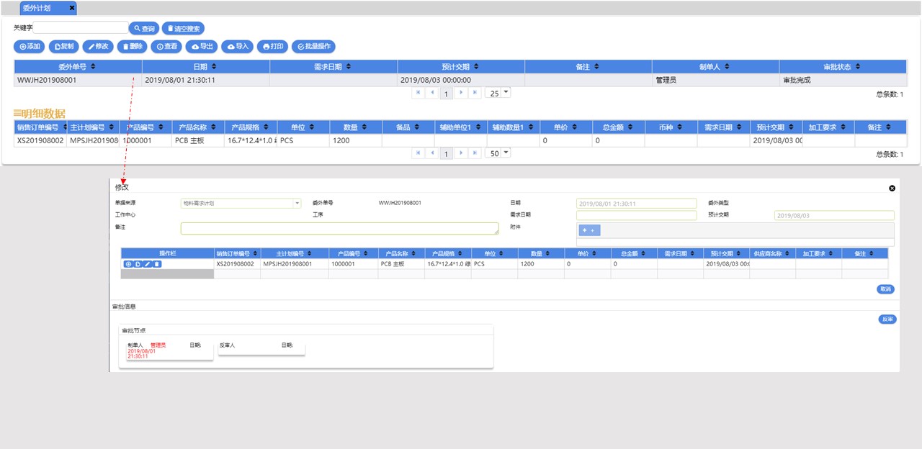Click the 打印 print button
922x449 pixels.
click(x=272, y=46)
